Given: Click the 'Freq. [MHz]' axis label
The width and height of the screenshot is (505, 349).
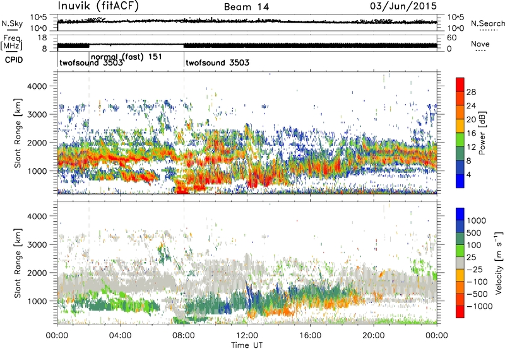Looking at the screenshot, I should pos(11,43).
